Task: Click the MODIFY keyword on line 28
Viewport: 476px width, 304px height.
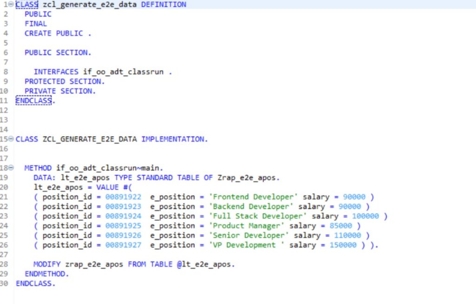Action: pos(47,264)
